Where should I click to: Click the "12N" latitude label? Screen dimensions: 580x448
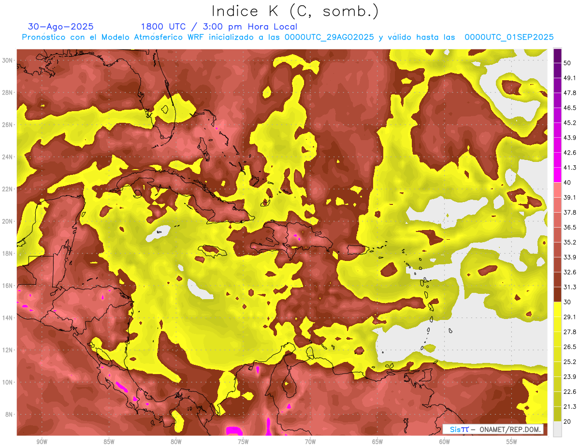tap(8, 350)
